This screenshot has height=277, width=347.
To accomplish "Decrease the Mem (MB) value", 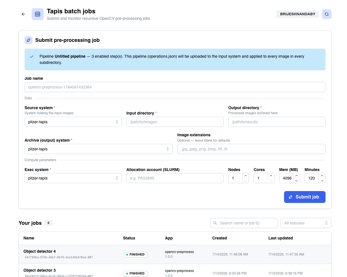I will (296, 181).
